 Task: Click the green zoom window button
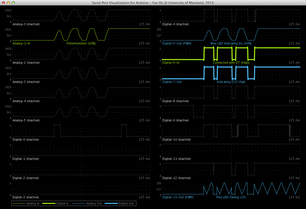coord(13,3)
